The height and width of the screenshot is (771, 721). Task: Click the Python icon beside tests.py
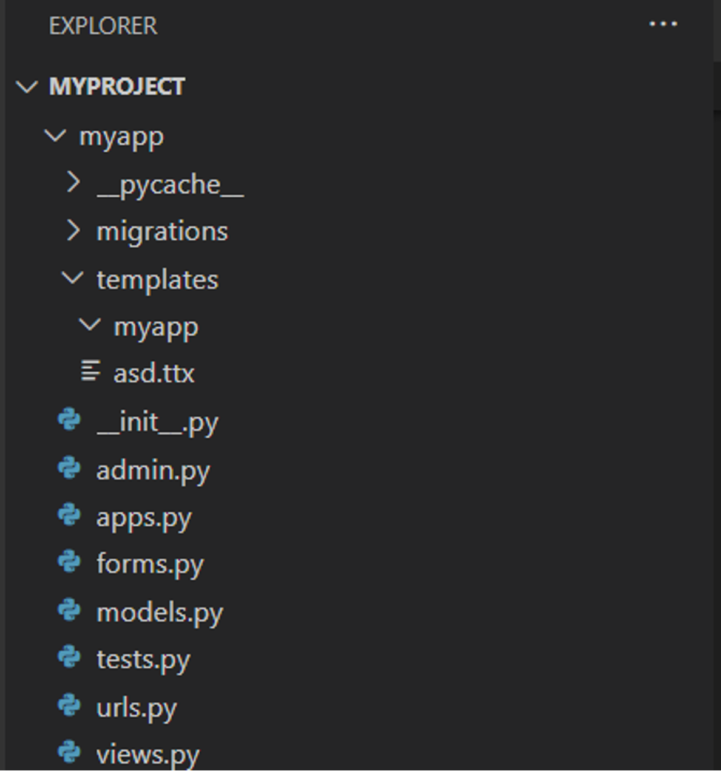tap(69, 657)
